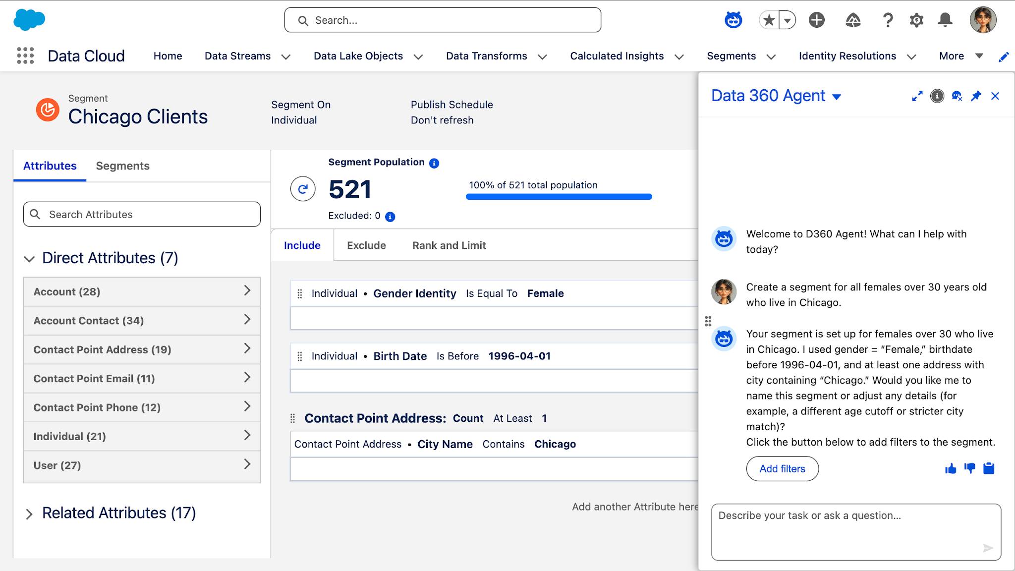1015x571 pixels.
Task: Expand Contact Point Email (11) group
Action: click(142, 379)
